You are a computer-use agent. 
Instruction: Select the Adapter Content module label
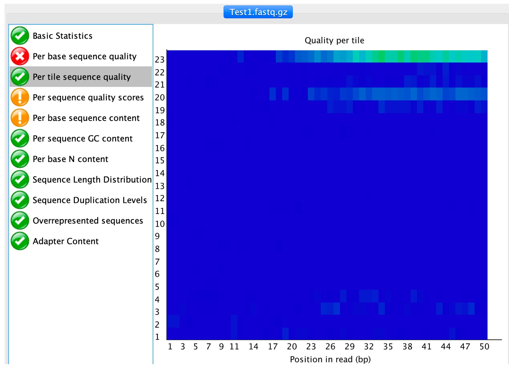(65, 241)
